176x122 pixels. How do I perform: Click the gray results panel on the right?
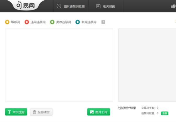[x=147, y=65]
